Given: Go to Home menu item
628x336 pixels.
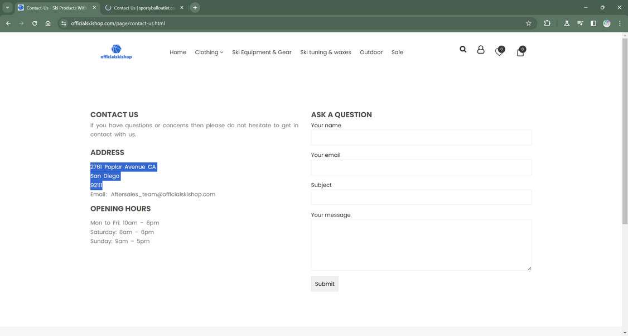Looking at the screenshot, I should pyautogui.click(x=178, y=52).
